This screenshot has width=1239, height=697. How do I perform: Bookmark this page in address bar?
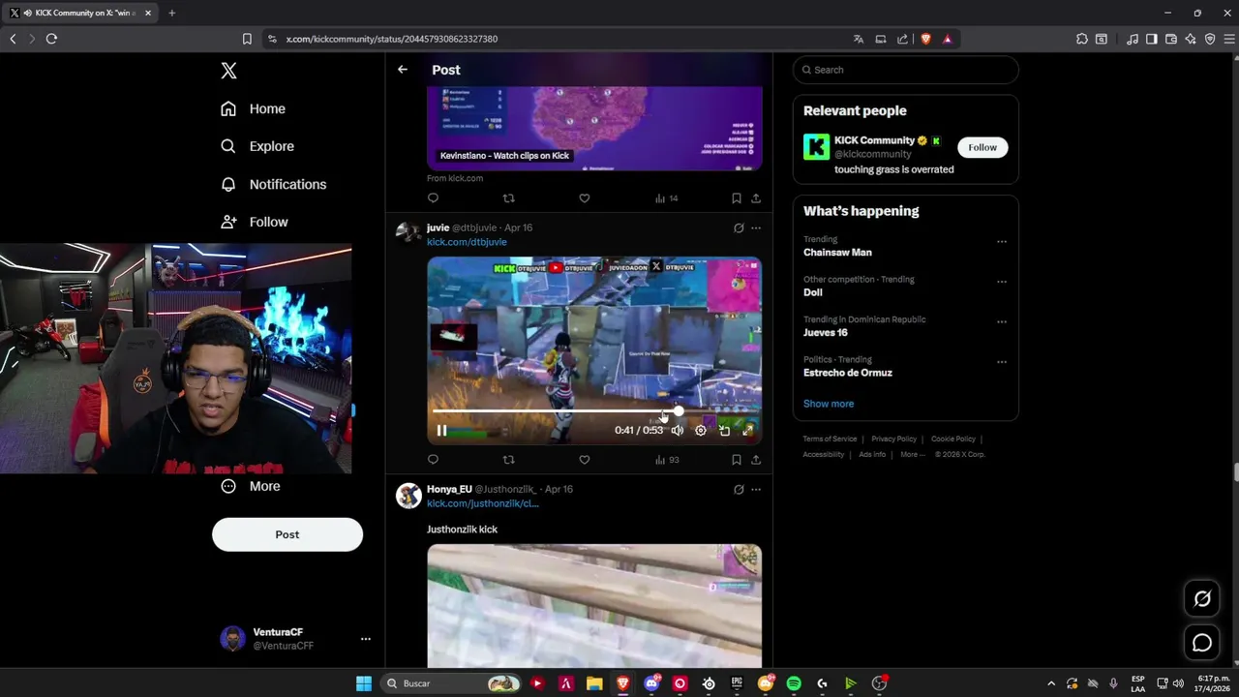(247, 39)
